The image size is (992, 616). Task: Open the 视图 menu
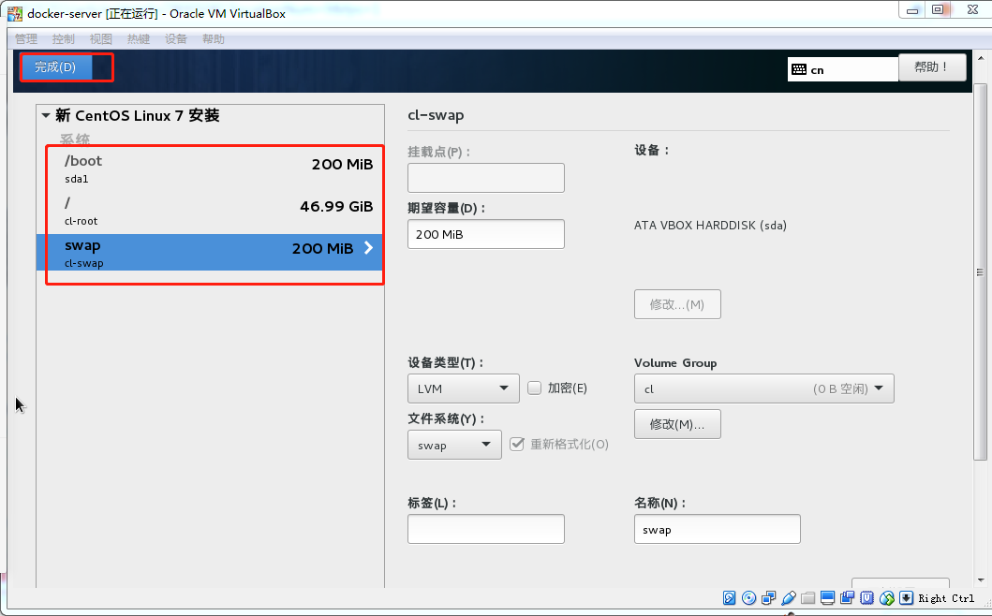(x=100, y=39)
